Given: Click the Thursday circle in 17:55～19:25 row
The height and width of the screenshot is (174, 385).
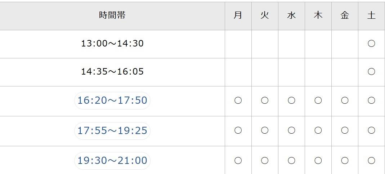Looking at the screenshot, I should tap(318, 130).
